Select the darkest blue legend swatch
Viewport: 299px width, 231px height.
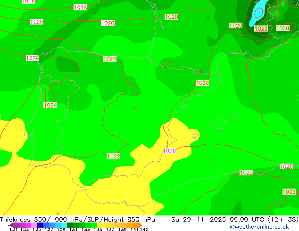[40, 225]
